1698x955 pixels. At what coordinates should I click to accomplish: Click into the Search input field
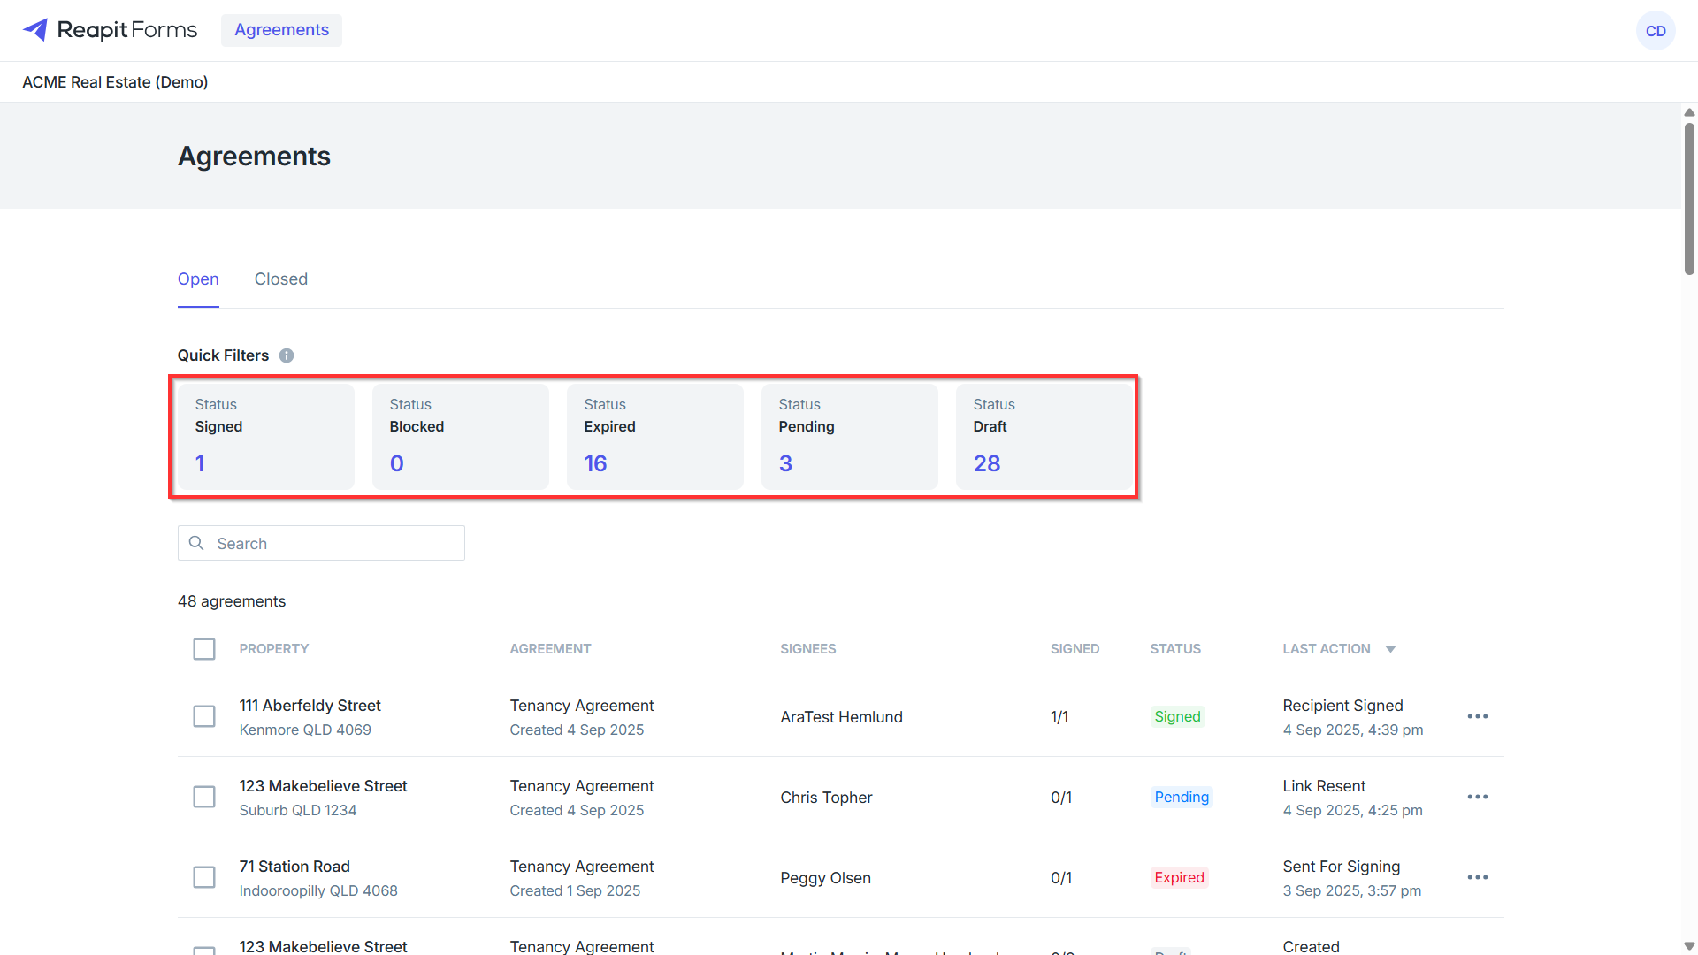pos(321,543)
